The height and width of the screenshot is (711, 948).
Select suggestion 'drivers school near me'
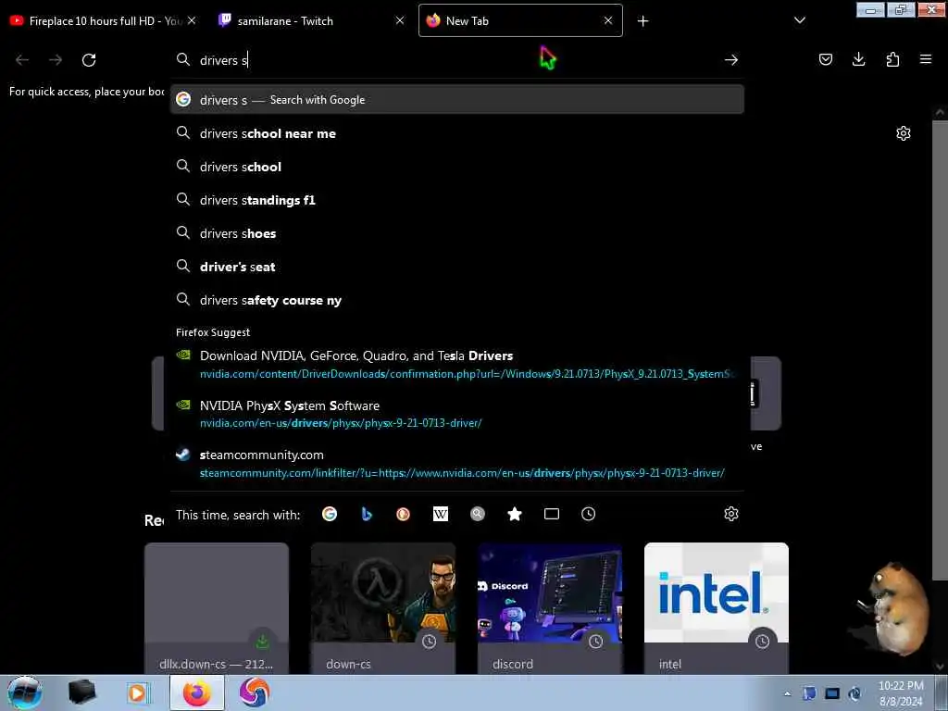coord(457,133)
